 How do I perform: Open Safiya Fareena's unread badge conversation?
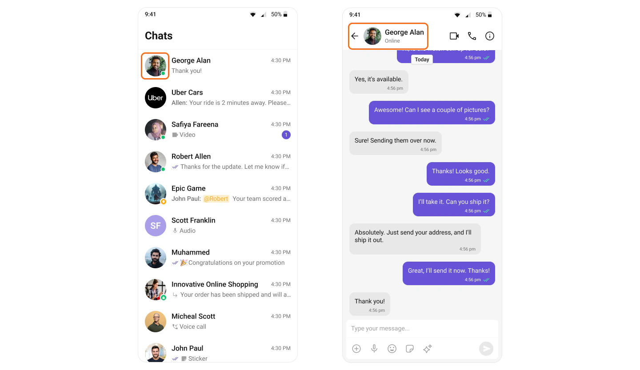218,130
